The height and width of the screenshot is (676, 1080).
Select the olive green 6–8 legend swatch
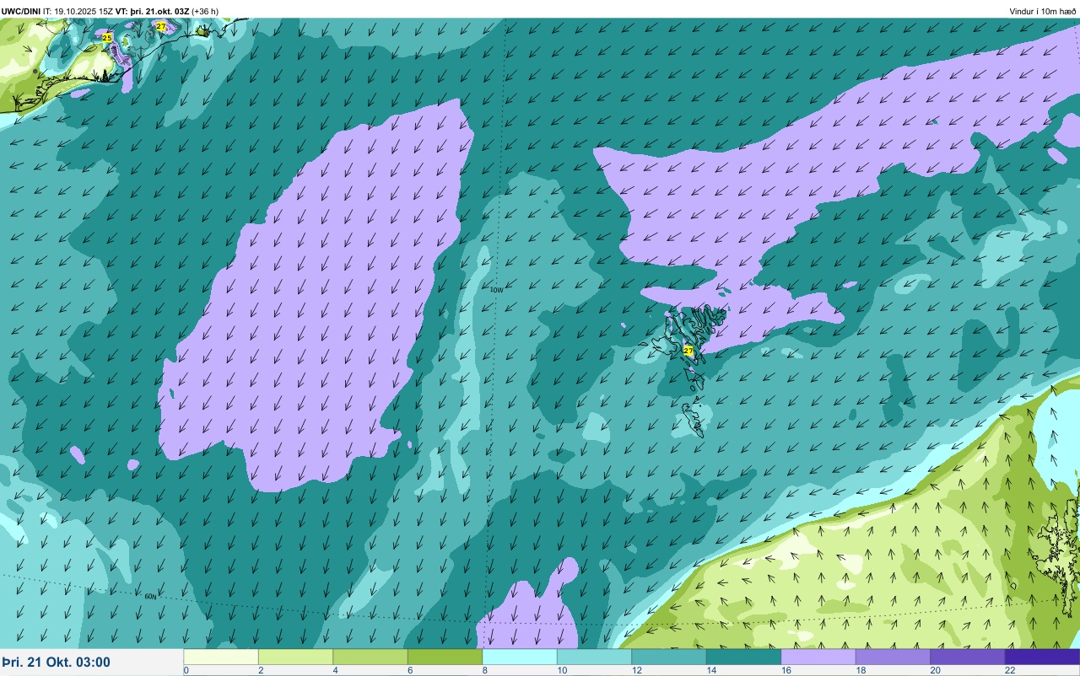pos(445,657)
